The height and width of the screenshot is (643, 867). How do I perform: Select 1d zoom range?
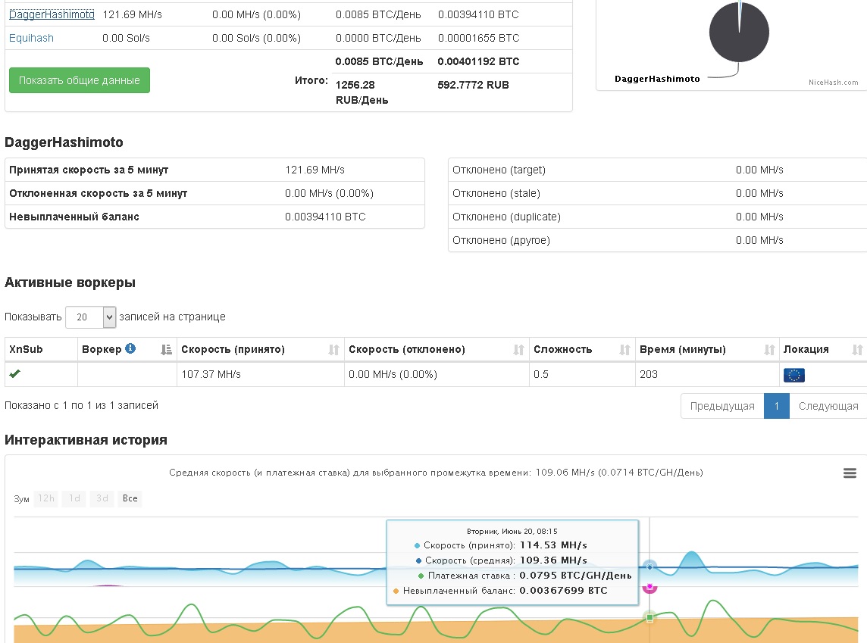74,498
